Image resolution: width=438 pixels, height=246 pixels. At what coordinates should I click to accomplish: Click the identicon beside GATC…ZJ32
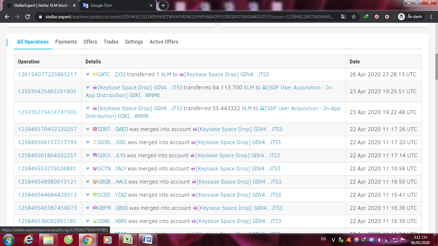[x=95, y=74]
